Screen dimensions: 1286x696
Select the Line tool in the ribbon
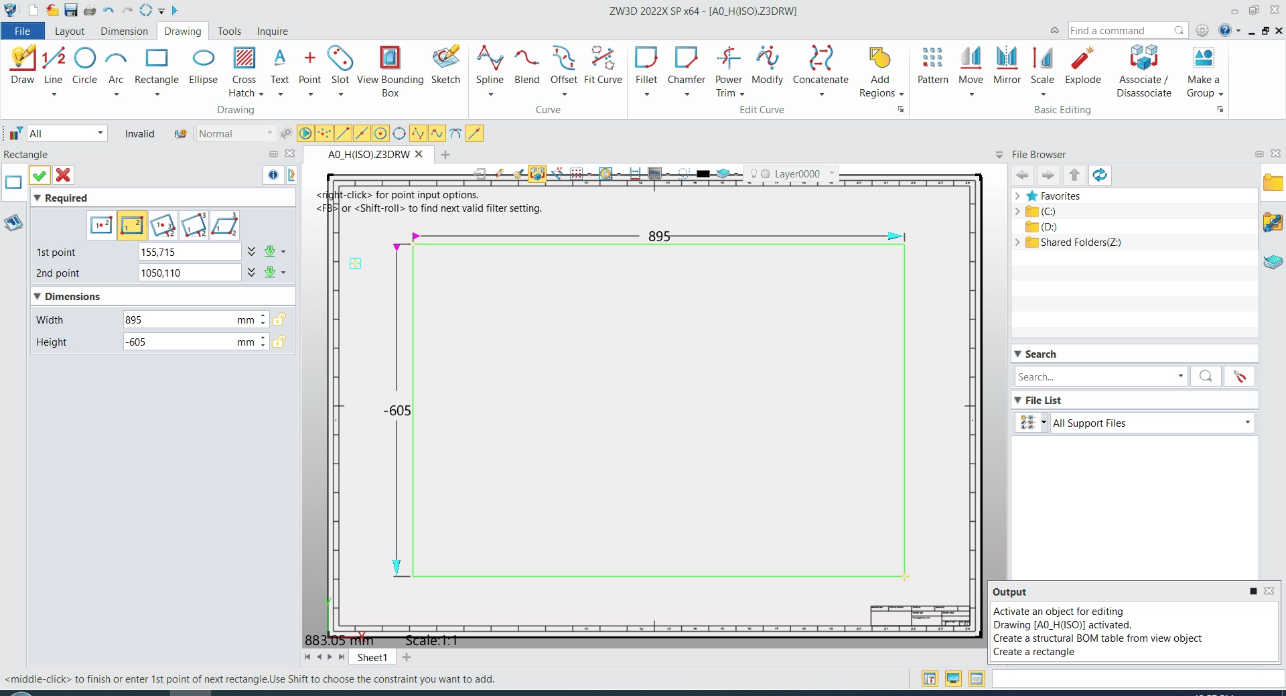[x=53, y=67]
